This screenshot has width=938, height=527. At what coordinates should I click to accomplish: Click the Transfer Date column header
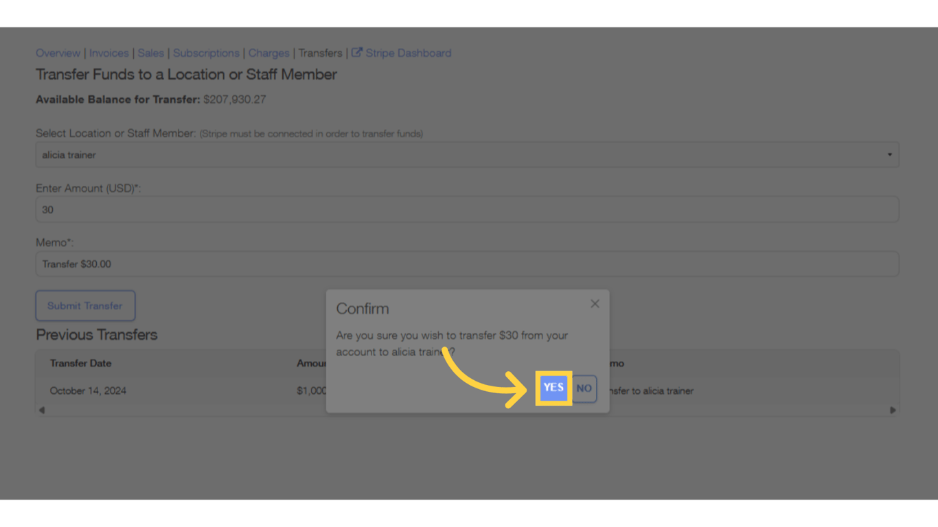[82, 363]
